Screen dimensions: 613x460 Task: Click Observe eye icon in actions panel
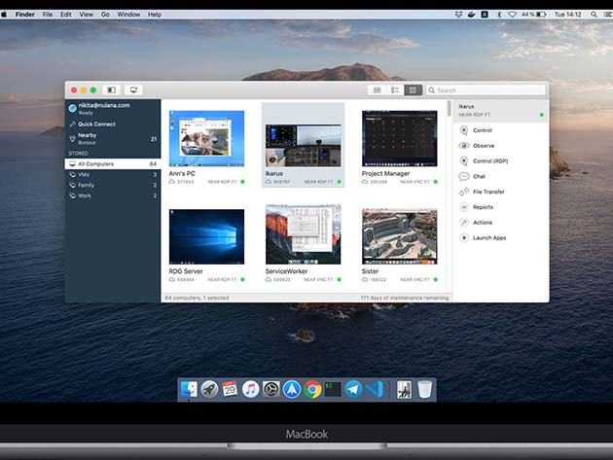pyautogui.click(x=464, y=145)
